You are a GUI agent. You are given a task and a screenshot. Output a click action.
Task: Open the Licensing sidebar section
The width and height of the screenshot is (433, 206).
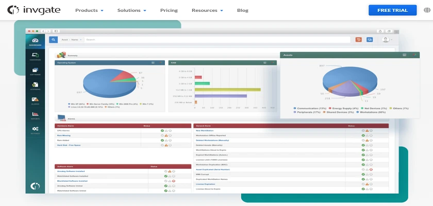[35, 86]
